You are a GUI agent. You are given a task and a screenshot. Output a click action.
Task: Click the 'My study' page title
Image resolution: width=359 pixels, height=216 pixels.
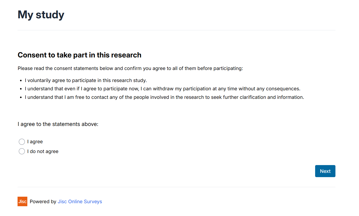coord(41,15)
